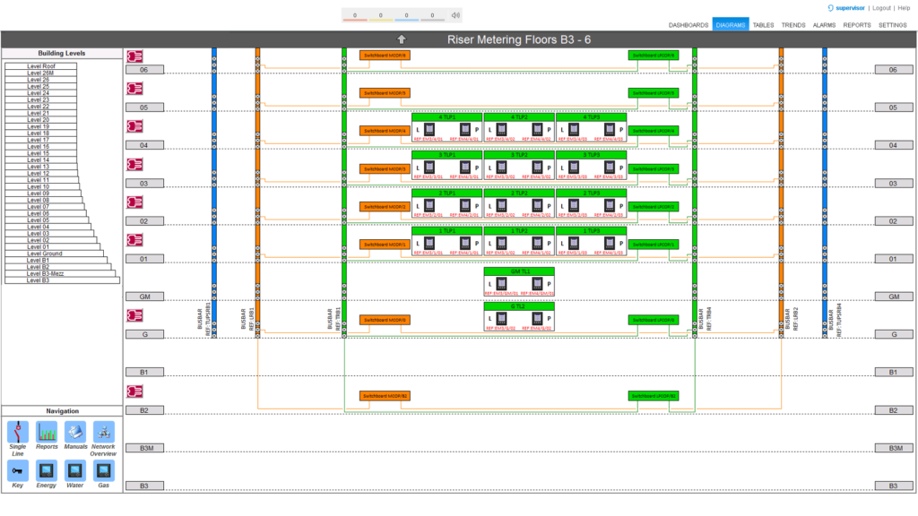Open the Water meter icon
This screenshot has height=516, width=918.
point(75,469)
